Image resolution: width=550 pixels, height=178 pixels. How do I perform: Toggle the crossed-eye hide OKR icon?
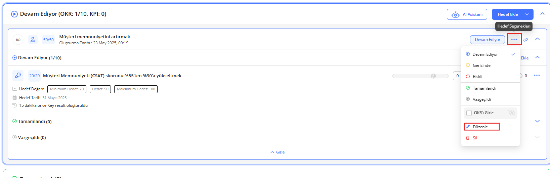pos(511,113)
